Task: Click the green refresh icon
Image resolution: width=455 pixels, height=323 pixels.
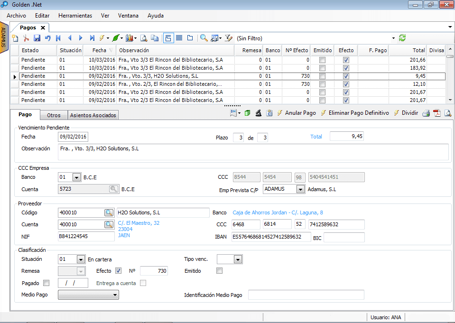Action: [x=402, y=38]
